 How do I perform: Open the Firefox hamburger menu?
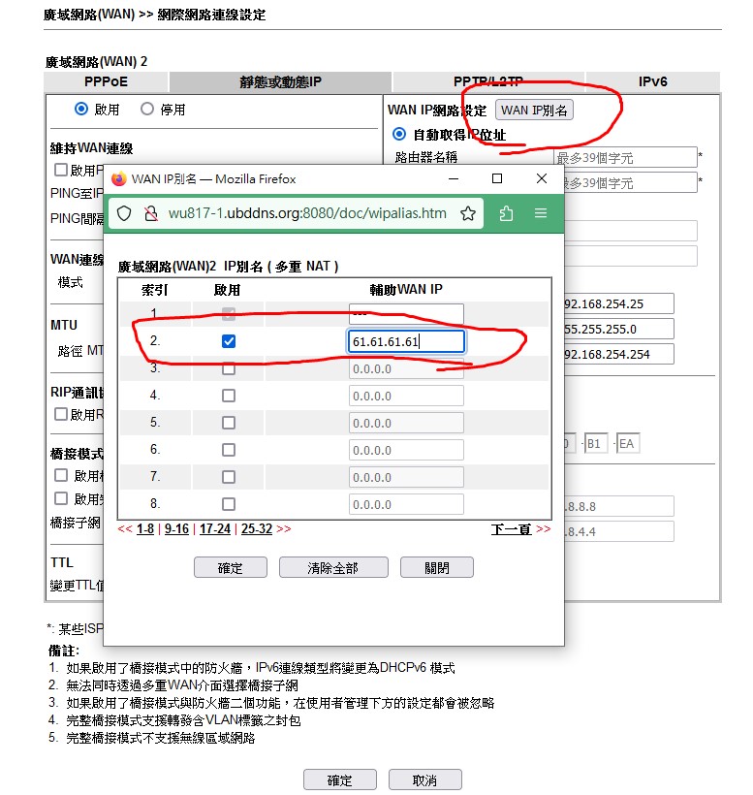click(x=541, y=213)
